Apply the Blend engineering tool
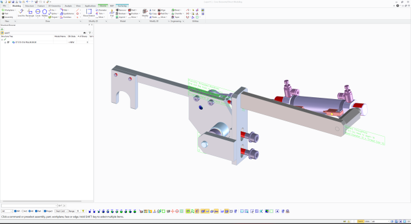The height and width of the screenshot is (224, 411). pos(176,10)
